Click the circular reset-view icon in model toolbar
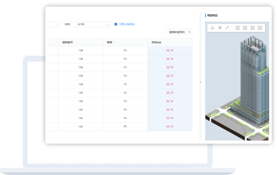Viewport: 277px width, 175px height. click(220, 28)
